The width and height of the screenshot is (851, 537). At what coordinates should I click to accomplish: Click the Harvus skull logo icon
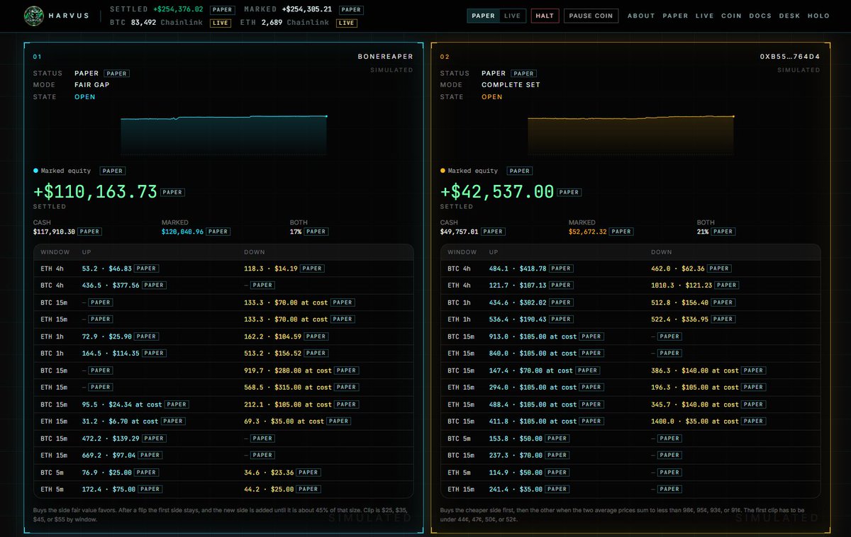[x=34, y=15]
